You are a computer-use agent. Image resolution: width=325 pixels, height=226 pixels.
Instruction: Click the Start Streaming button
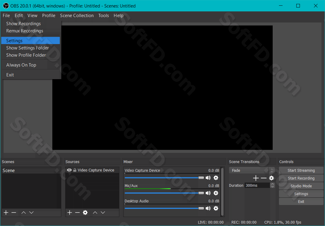[x=301, y=170]
